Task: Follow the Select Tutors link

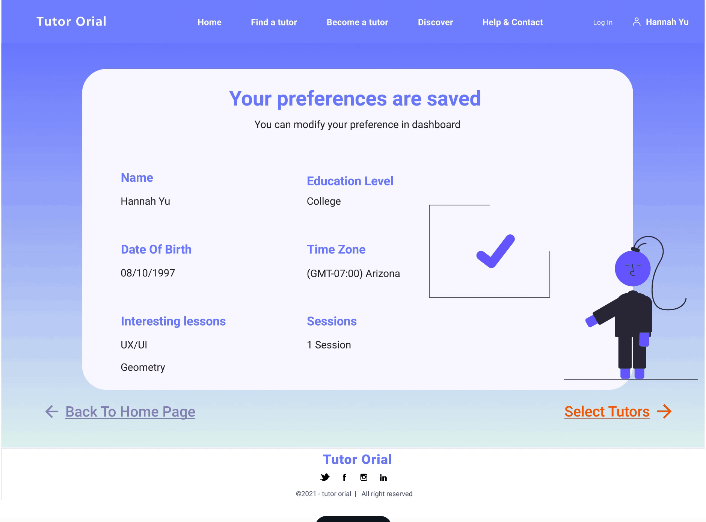Action: (x=607, y=412)
